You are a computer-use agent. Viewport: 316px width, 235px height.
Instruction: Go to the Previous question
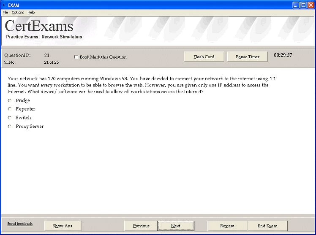coord(141,226)
